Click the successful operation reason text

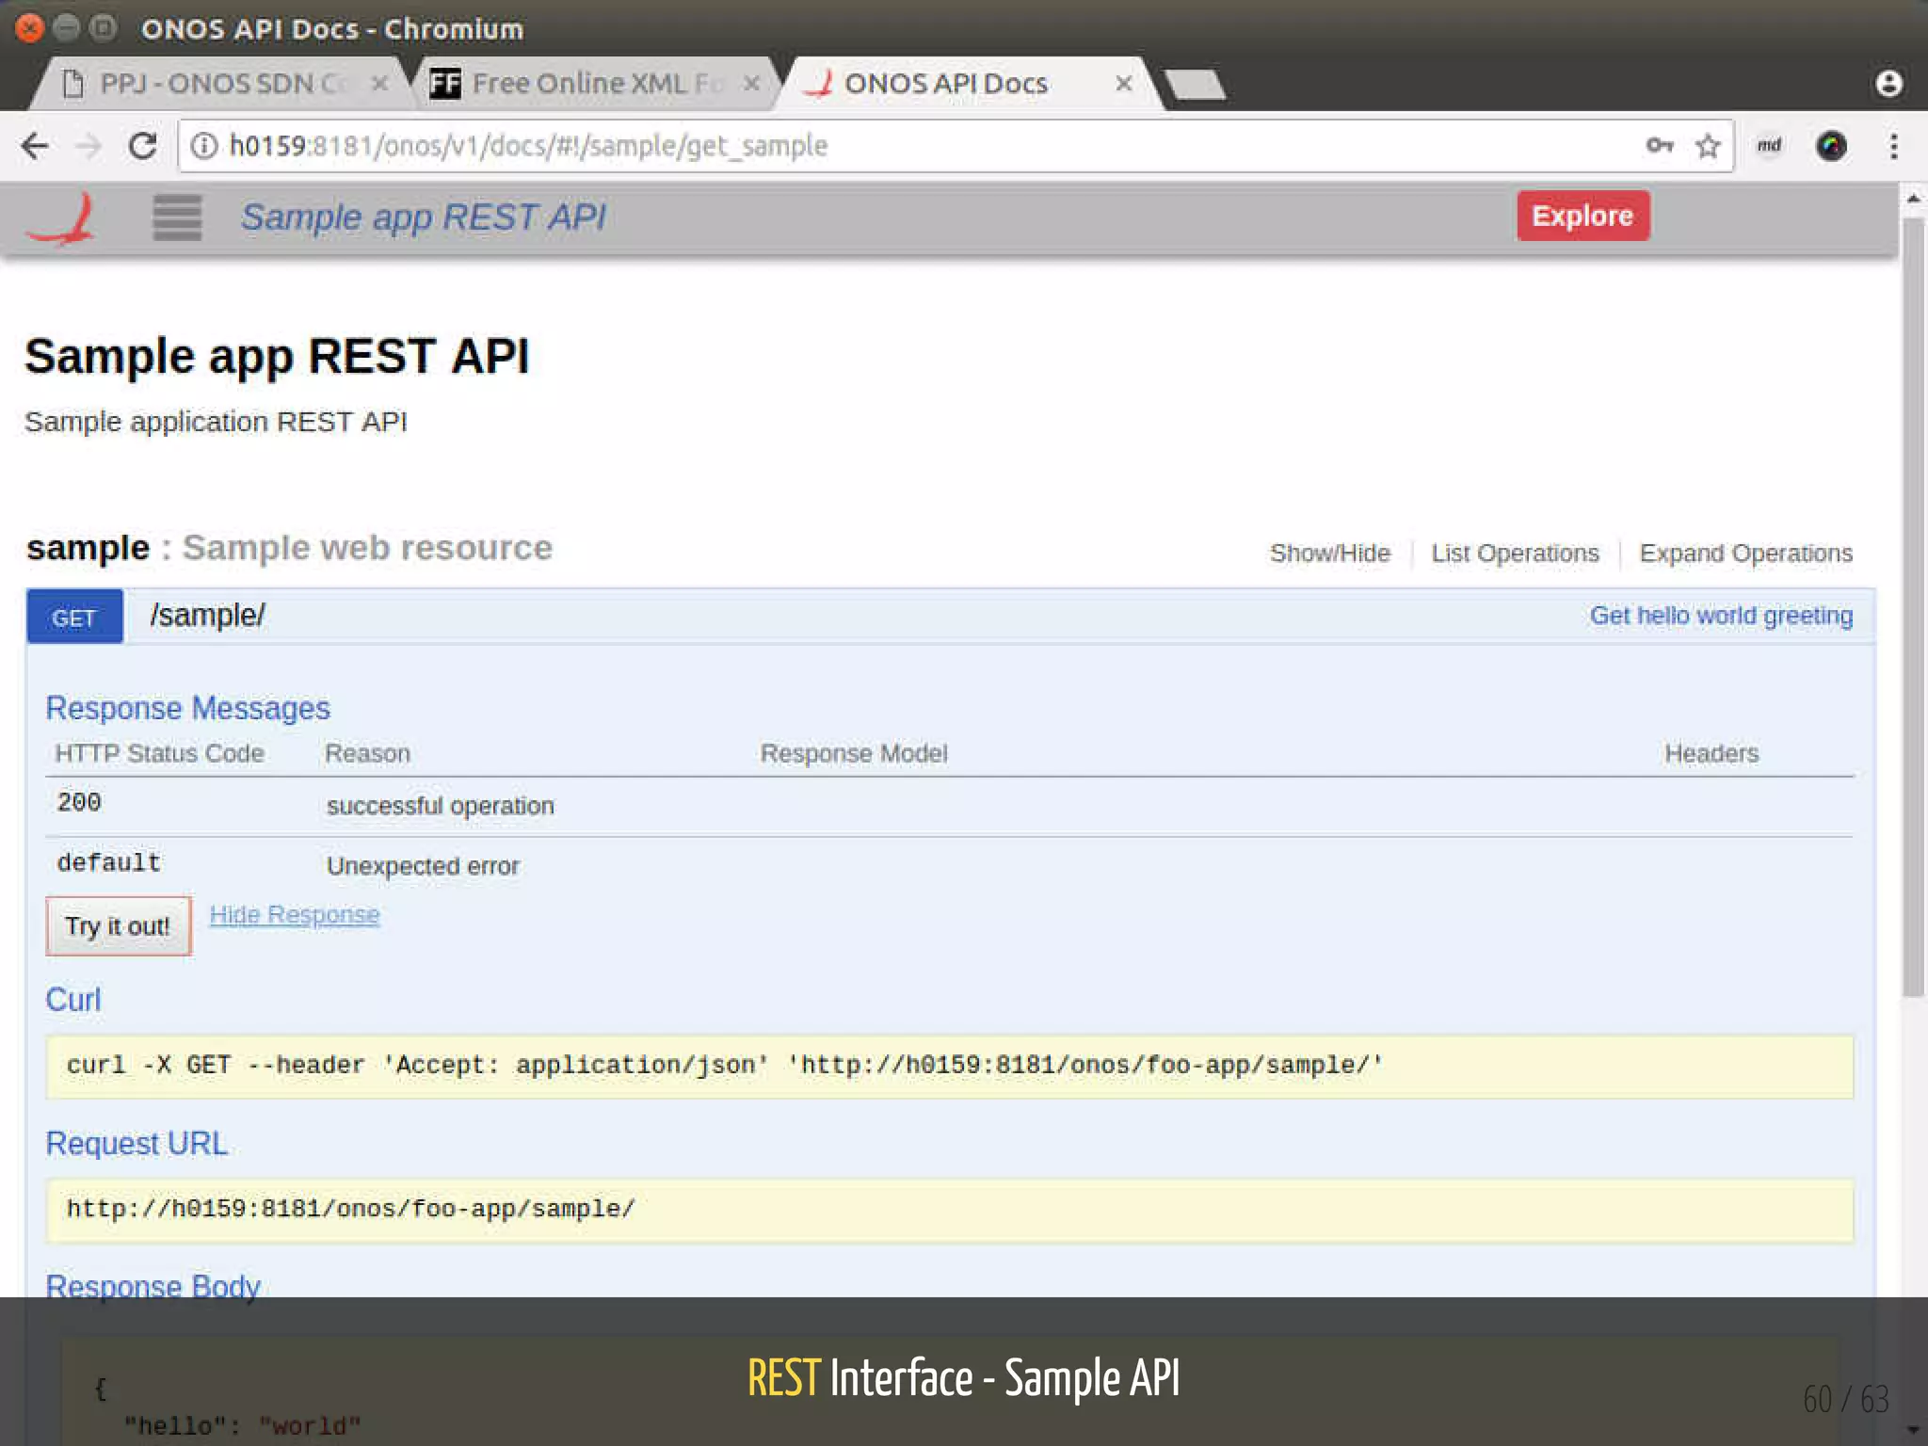click(x=441, y=807)
